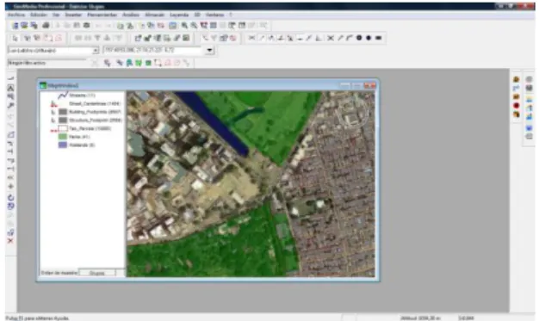Image resolution: width=539 pixels, height=321 pixels.
Task: Open the Archivo menu
Action: tap(16, 15)
